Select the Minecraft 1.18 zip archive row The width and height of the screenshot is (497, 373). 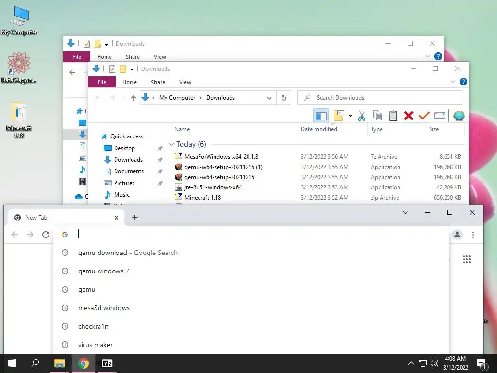coord(317,197)
